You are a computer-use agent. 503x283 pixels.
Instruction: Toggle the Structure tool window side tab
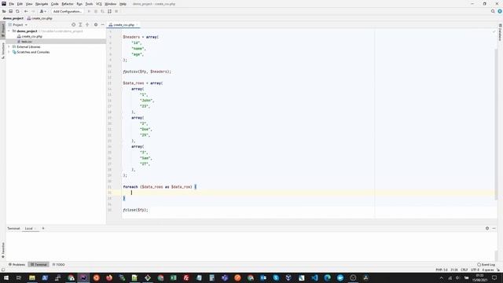3,50
